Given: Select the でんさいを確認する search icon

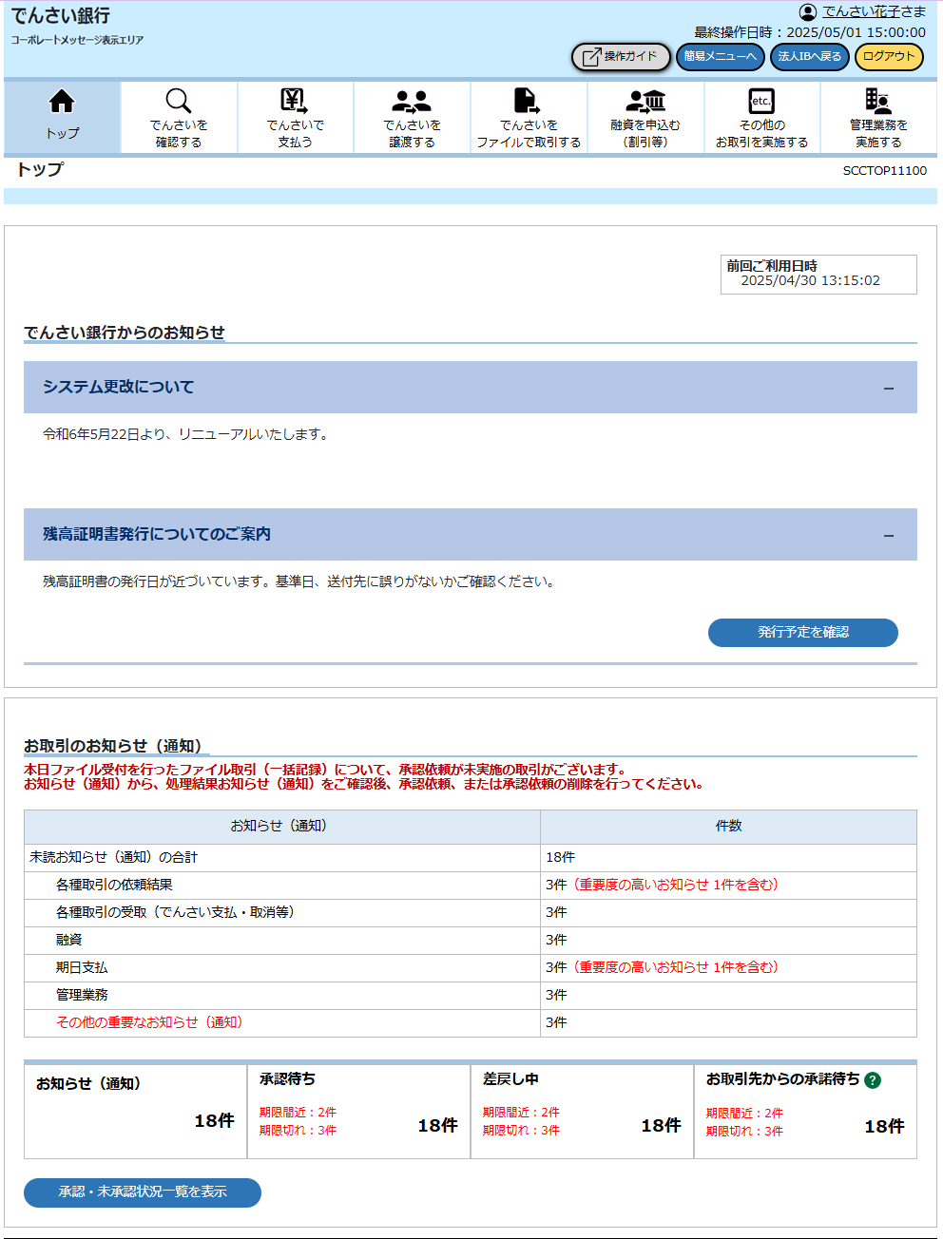Looking at the screenshot, I should point(178,101).
